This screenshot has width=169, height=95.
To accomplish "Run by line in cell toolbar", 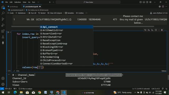I will coord(145,30).
